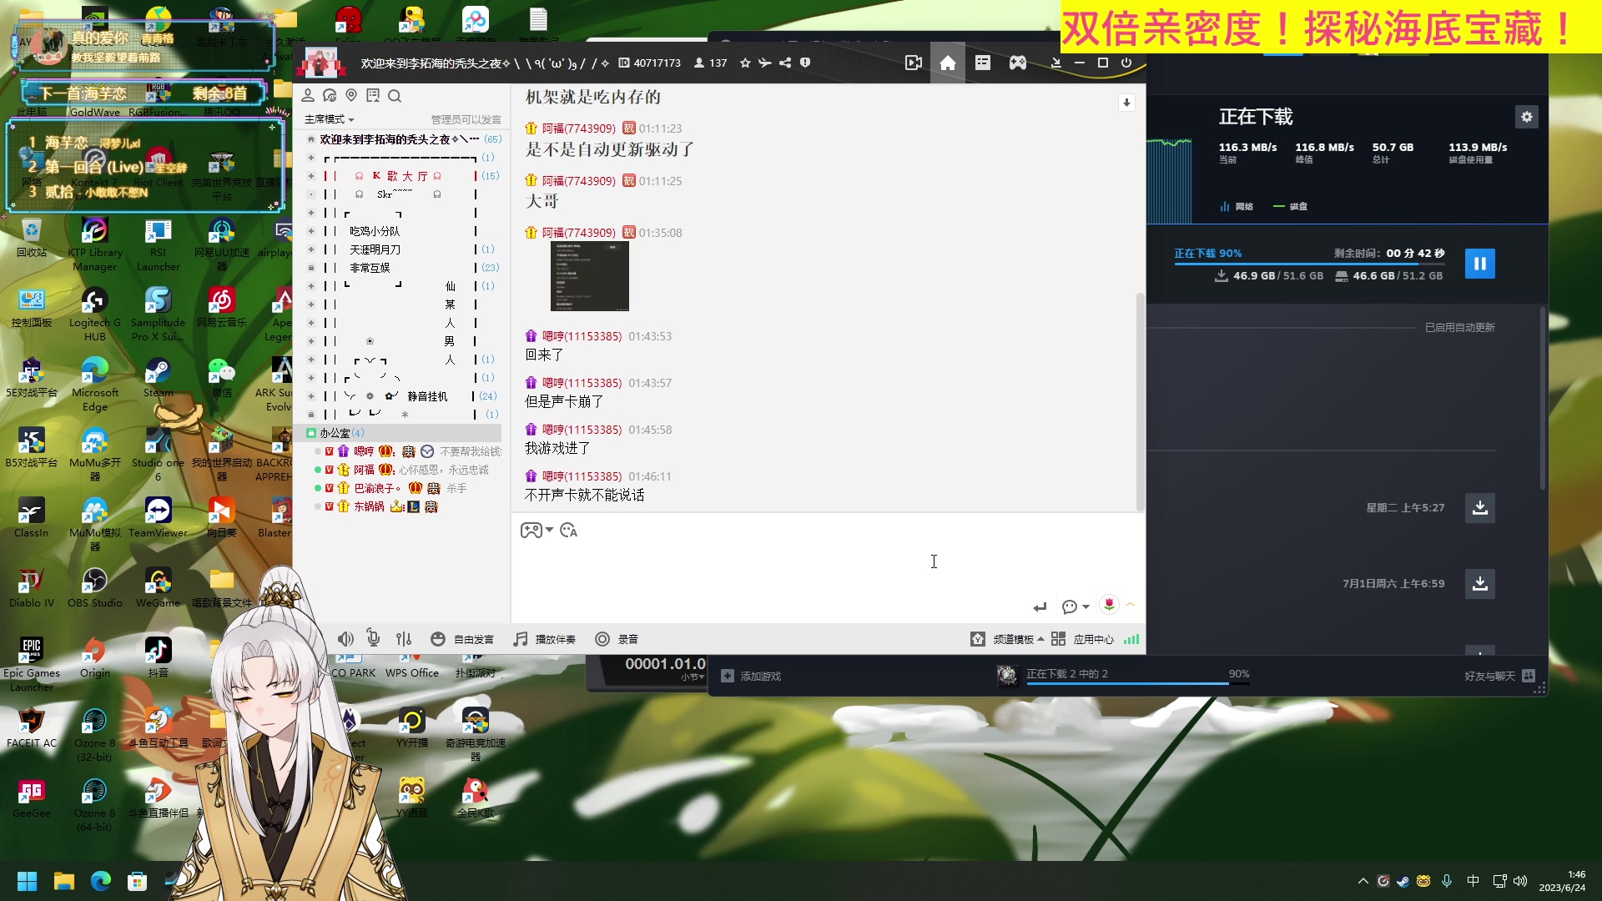This screenshot has width=1602, height=901.
Task: Open 应用中心 in YY bottom bar
Action: tap(1093, 639)
